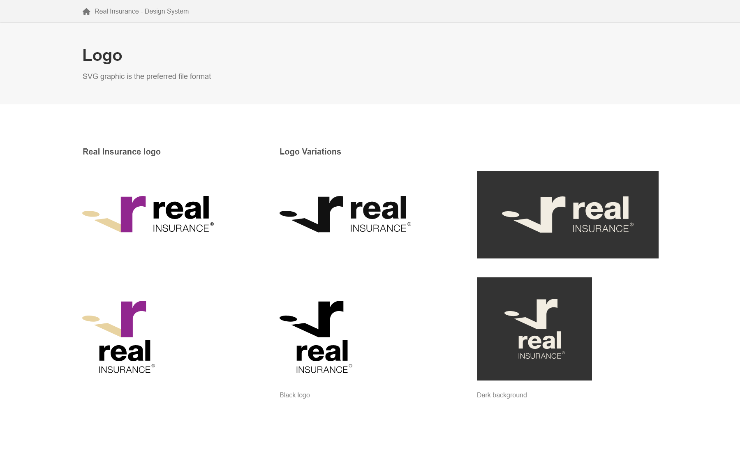The height and width of the screenshot is (452, 740).
Task: Click the 'Logo Variations' section heading
Action: pyautogui.click(x=310, y=152)
